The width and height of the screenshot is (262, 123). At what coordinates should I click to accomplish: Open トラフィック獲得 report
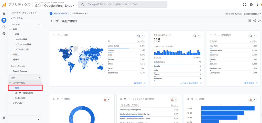23,44
